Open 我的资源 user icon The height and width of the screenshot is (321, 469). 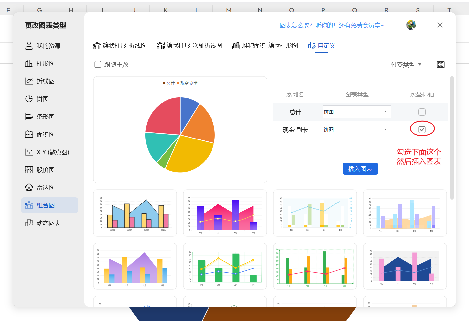pyautogui.click(x=29, y=46)
